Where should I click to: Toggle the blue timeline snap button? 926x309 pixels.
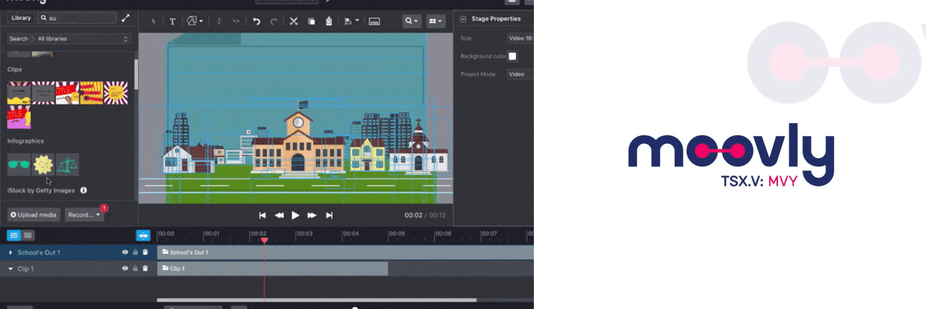click(x=143, y=235)
